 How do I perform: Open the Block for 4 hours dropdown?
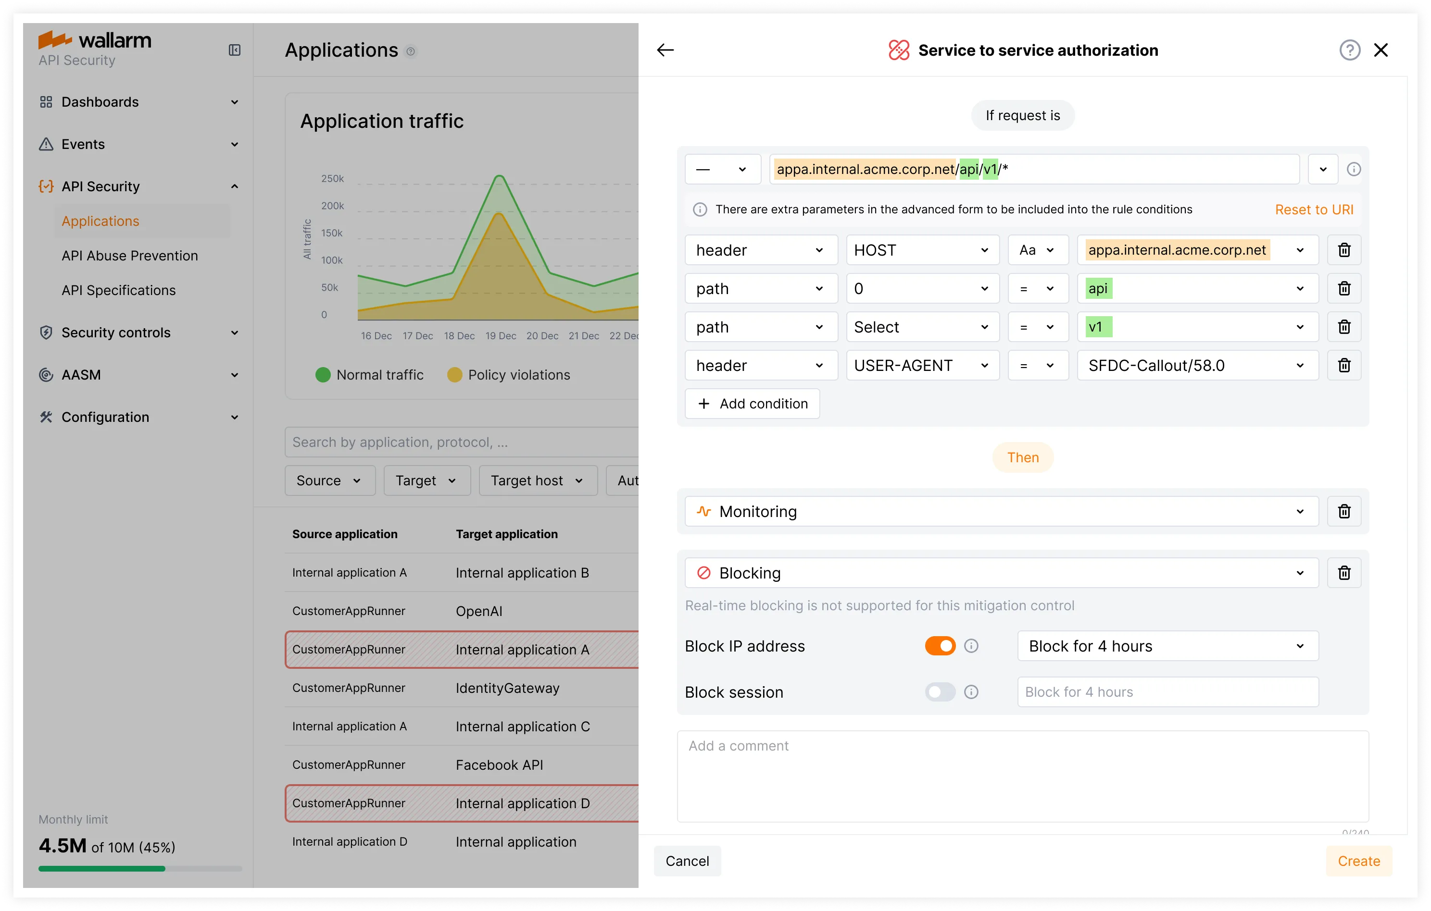coord(1168,646)
